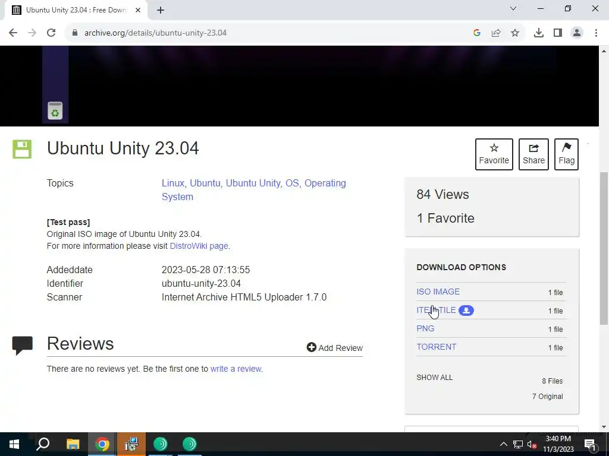
Task: Expand the tab search chevron
Action: click(x=513, y=8)
